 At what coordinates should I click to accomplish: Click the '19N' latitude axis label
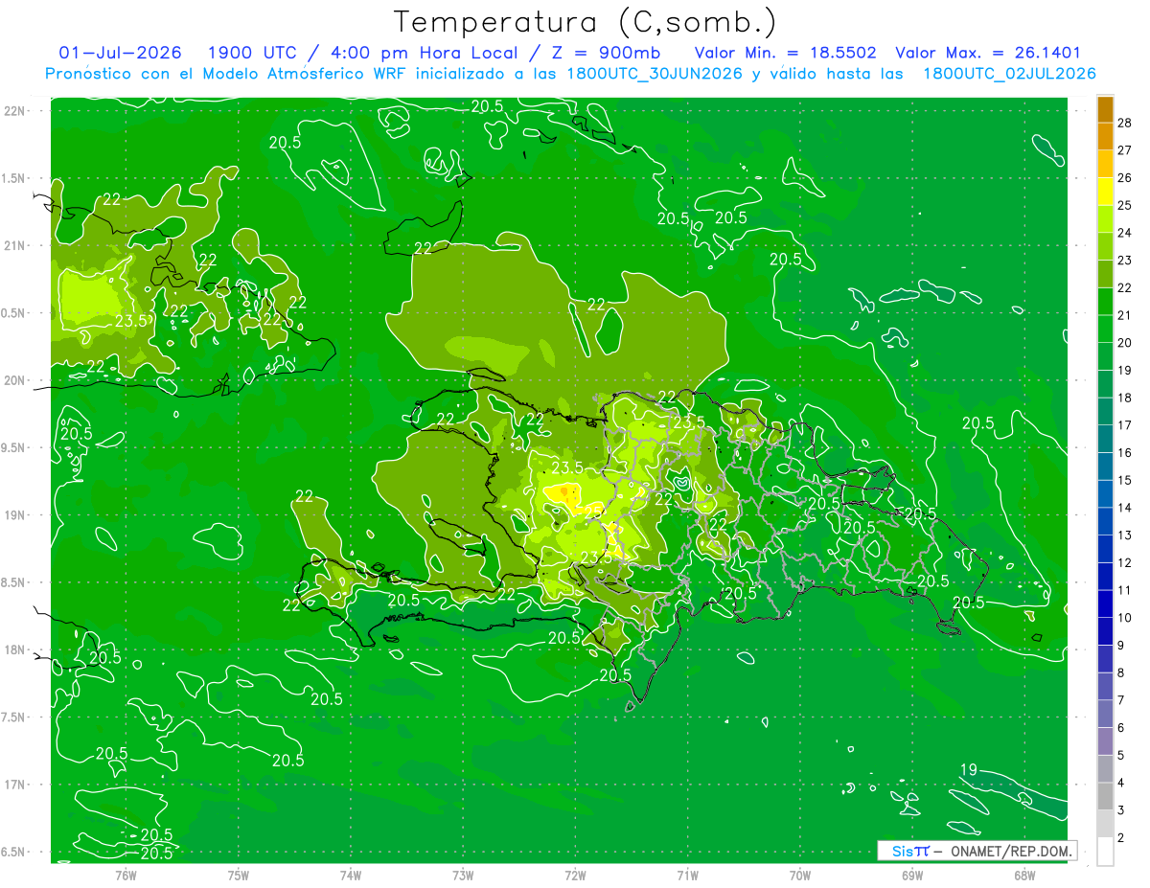(14, 515)
